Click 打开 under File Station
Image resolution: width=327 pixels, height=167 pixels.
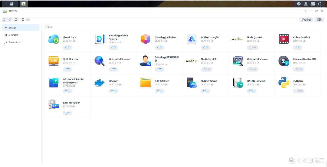coord(160,91)
